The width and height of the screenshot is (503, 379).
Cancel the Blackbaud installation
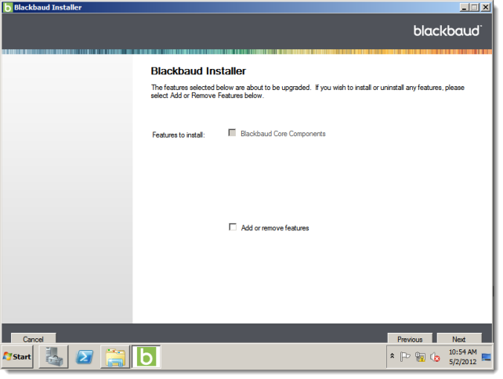(34, 338)
